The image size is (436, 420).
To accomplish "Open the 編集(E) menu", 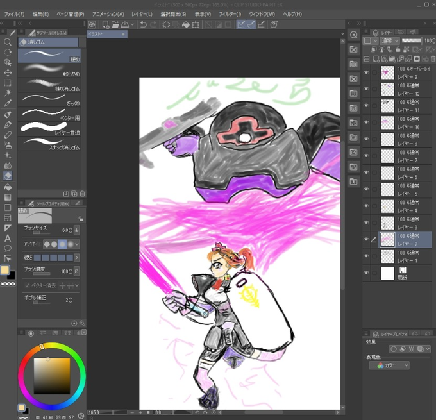I will [40, 14].
